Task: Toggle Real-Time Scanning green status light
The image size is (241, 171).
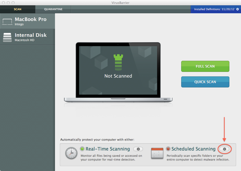Action: [82, 148]
